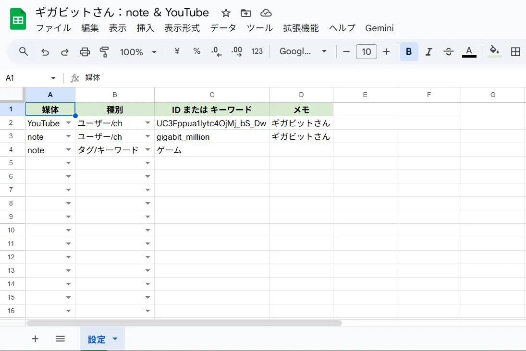Viewport: 526px width, 351px height.
Task: Open type dropdown in row 2
Action: pos(147,123)
